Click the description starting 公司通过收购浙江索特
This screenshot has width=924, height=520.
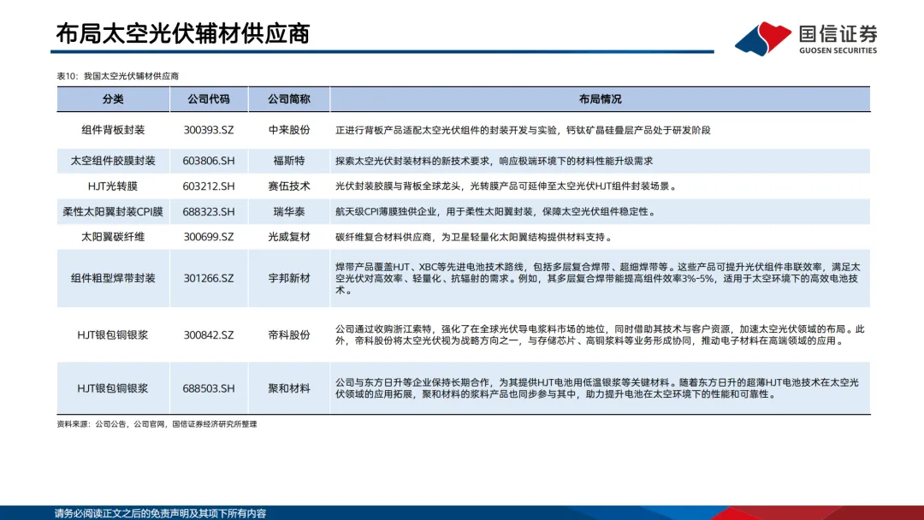(600, 334)
